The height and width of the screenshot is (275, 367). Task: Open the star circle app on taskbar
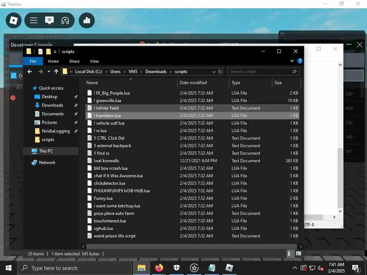pyautogui.click(x=194, y=268)
